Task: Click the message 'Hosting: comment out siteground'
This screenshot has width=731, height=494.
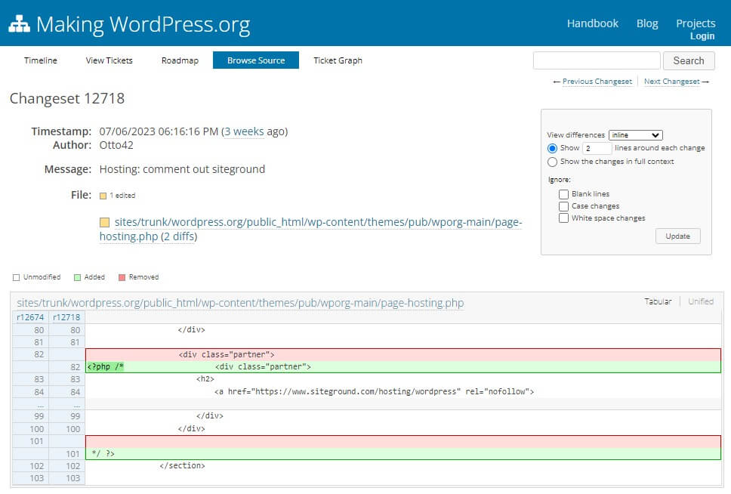Action: (x=182, y=169)
